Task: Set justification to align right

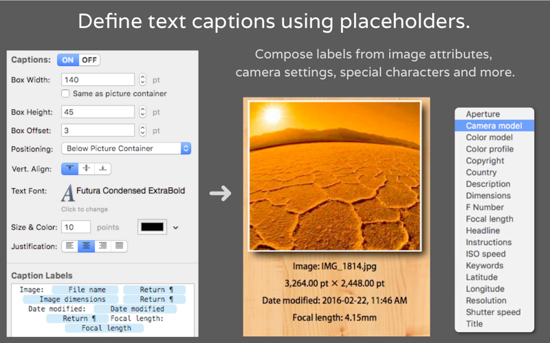Action: coord(102,246)
